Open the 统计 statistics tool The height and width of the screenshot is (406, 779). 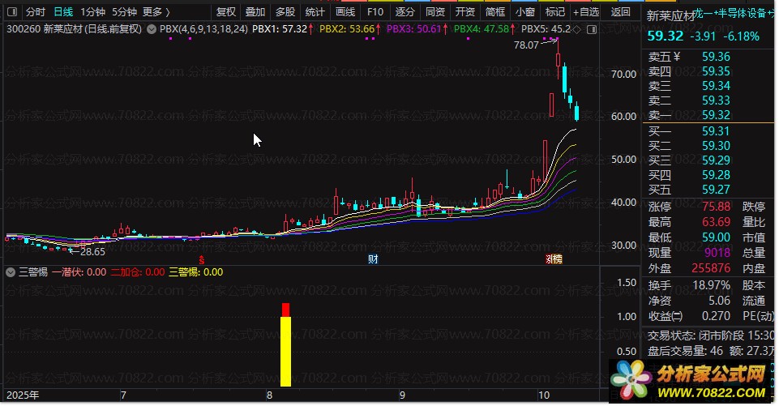315,11
